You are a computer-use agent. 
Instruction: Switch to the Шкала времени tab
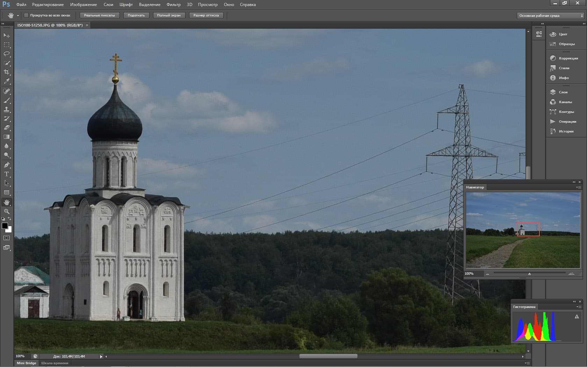[55, 363]
